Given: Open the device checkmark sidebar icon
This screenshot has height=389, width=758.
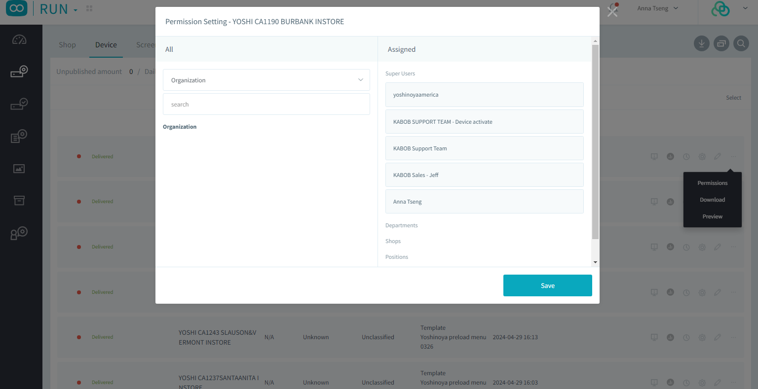Looking at the screenshot, I should coord(19,104).
